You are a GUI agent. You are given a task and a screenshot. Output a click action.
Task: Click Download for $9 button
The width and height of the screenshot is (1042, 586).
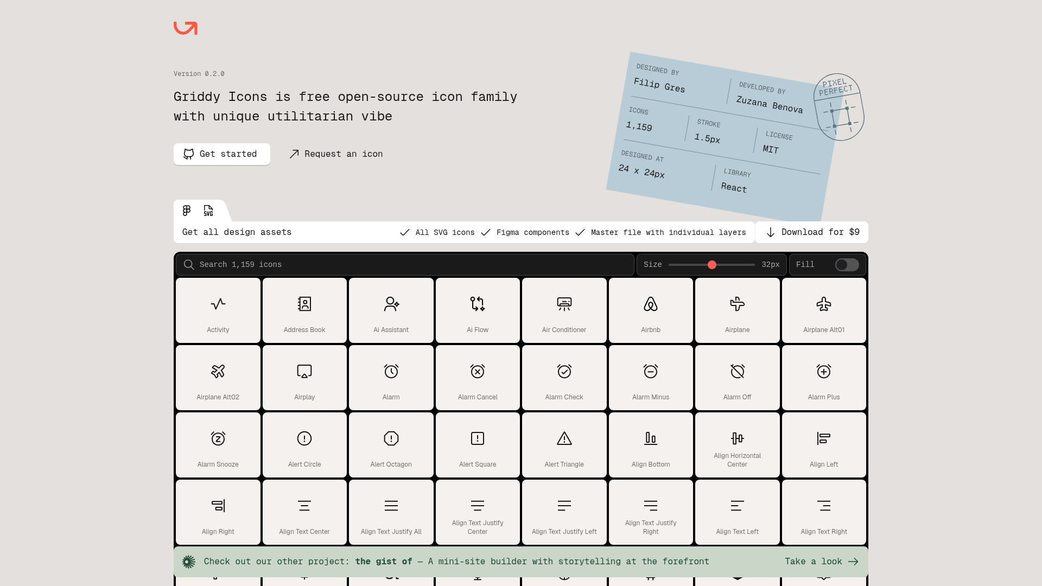coord(812,232)
